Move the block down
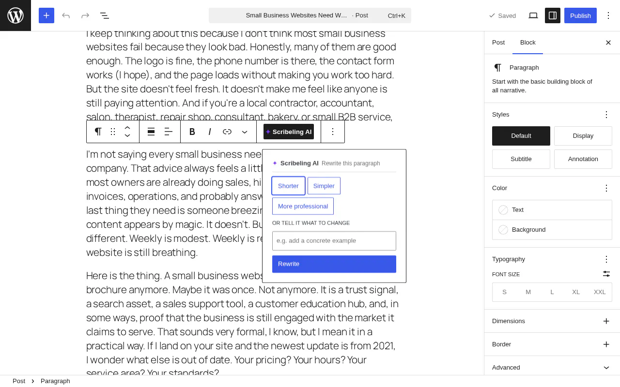The image size is (620, 387). (127, 135)
